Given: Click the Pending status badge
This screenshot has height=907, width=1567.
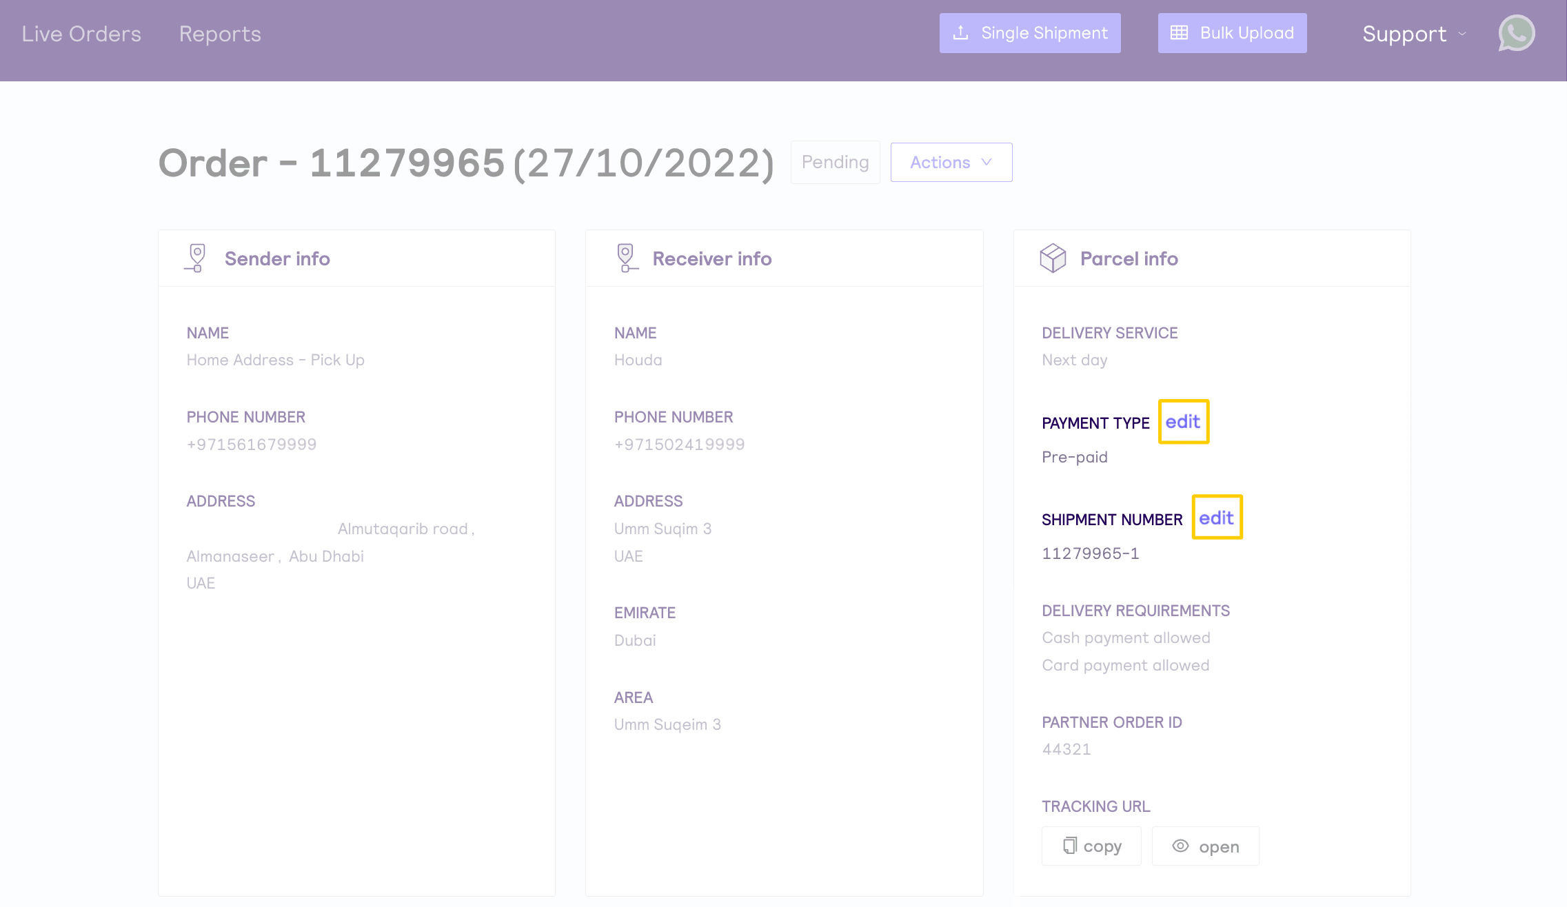Looking at the screenshot, I should pos(835,163).
